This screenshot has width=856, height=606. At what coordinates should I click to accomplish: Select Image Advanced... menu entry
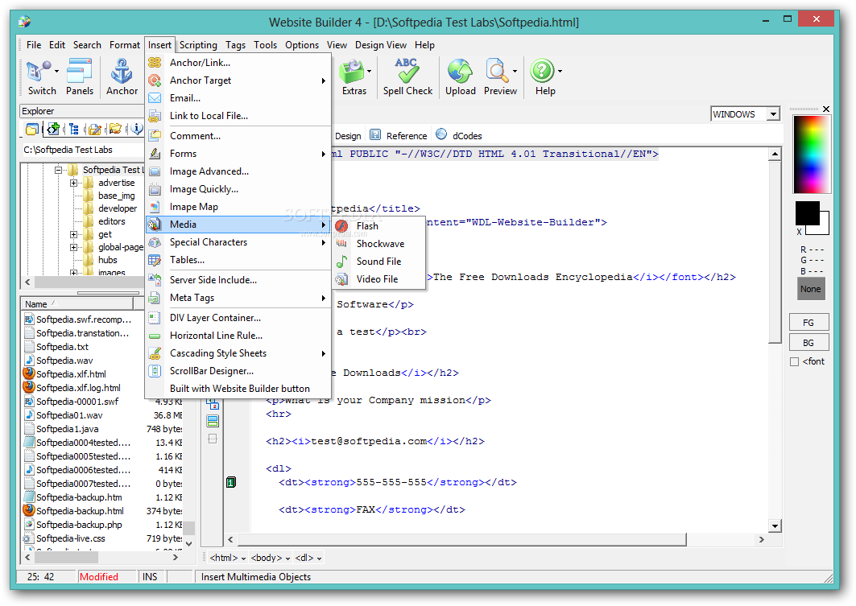(x=238, y=171)
